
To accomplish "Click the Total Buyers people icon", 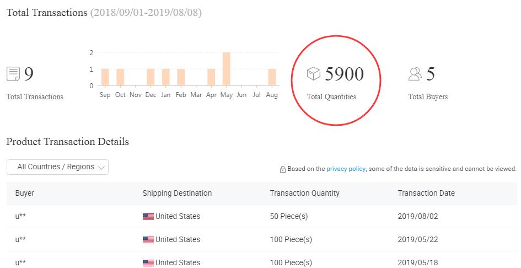I will (x=415, y=74).
